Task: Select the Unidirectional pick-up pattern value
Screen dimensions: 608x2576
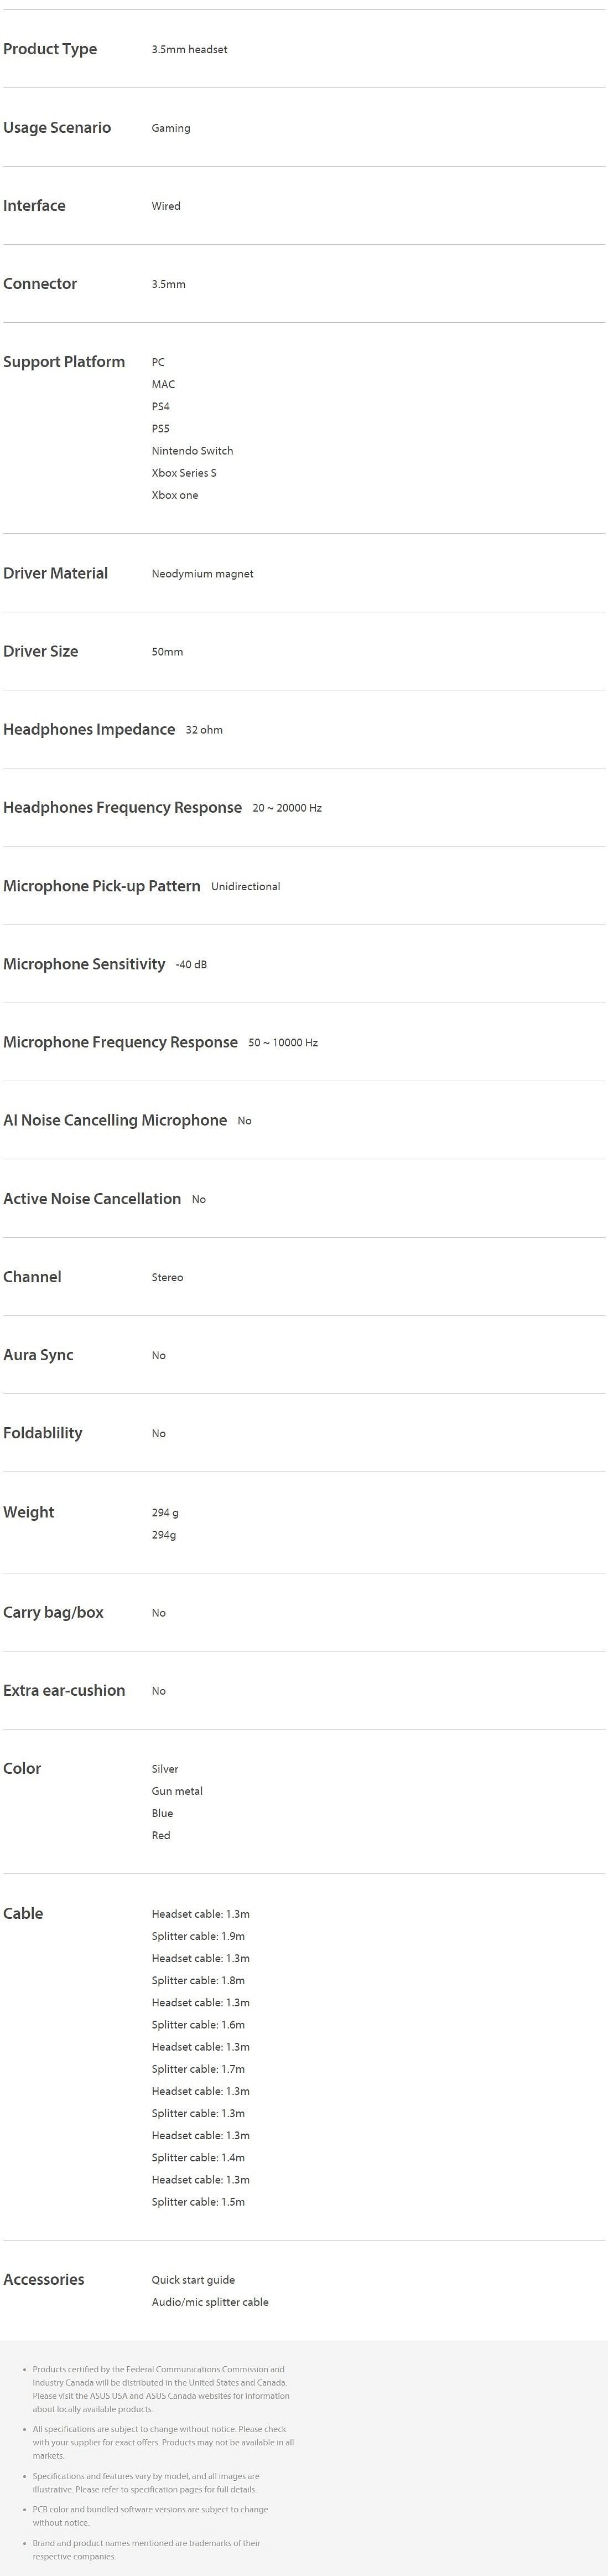Action: click(245, 886)
